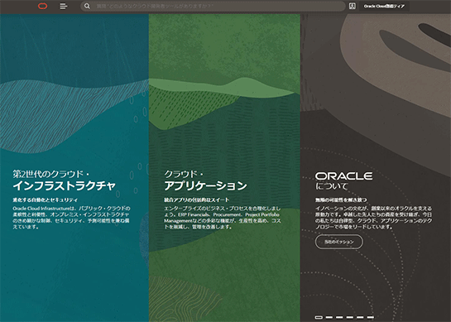This screenshot has height=322, width=451.
Task: Focus the top search input field
Action: (213, 6)
